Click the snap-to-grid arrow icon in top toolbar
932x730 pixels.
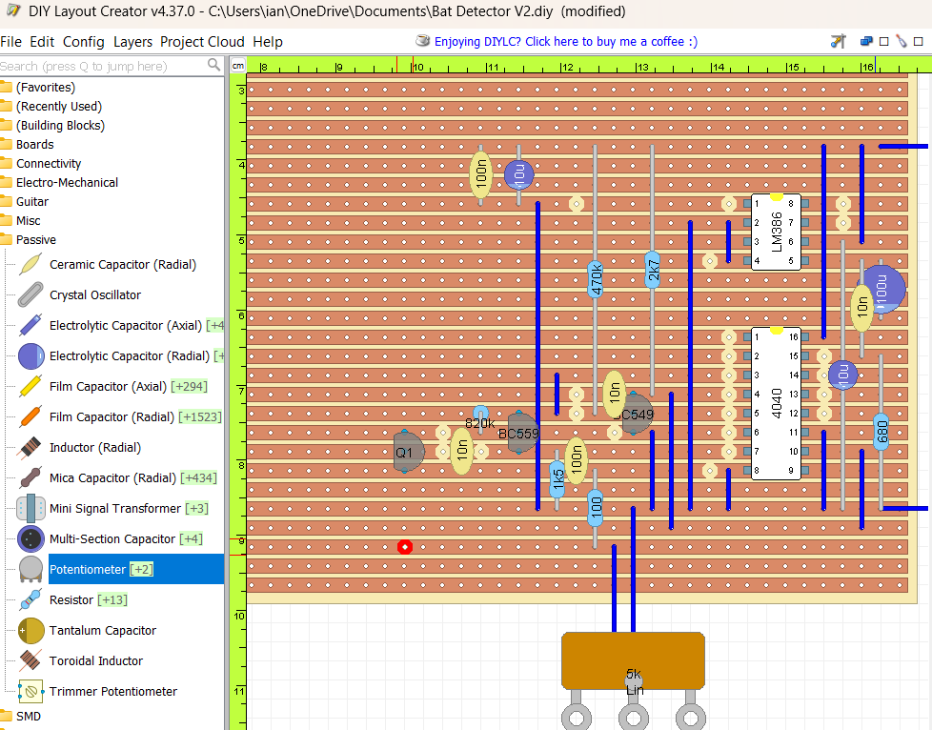(x=838, y=41)
